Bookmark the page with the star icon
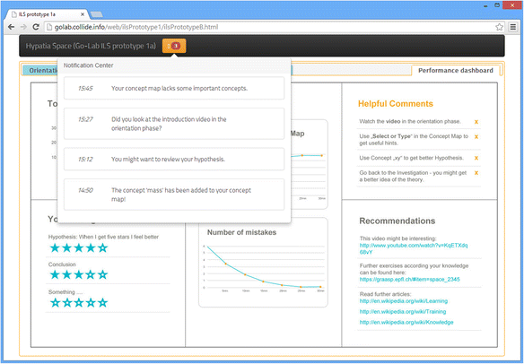524x364 pixels. click(x=499, y=27)
